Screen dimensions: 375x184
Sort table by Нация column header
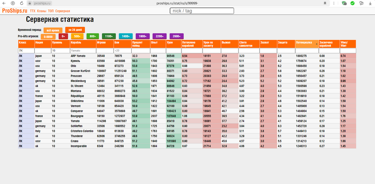point(43,44)
